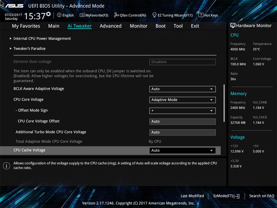The image size is (277, 208).
Task: Click the +12V reading 12.096 V
Action: (237, 151)
